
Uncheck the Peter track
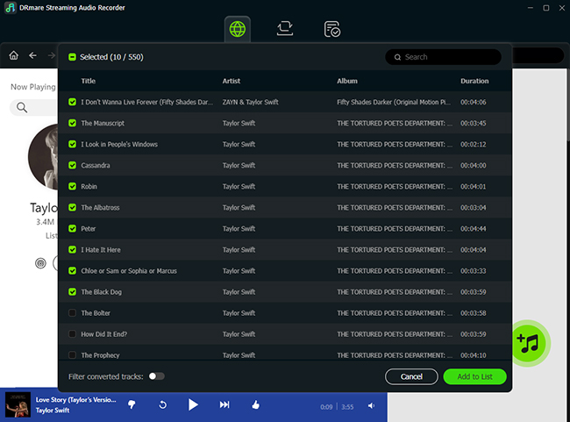coord(72,228)
